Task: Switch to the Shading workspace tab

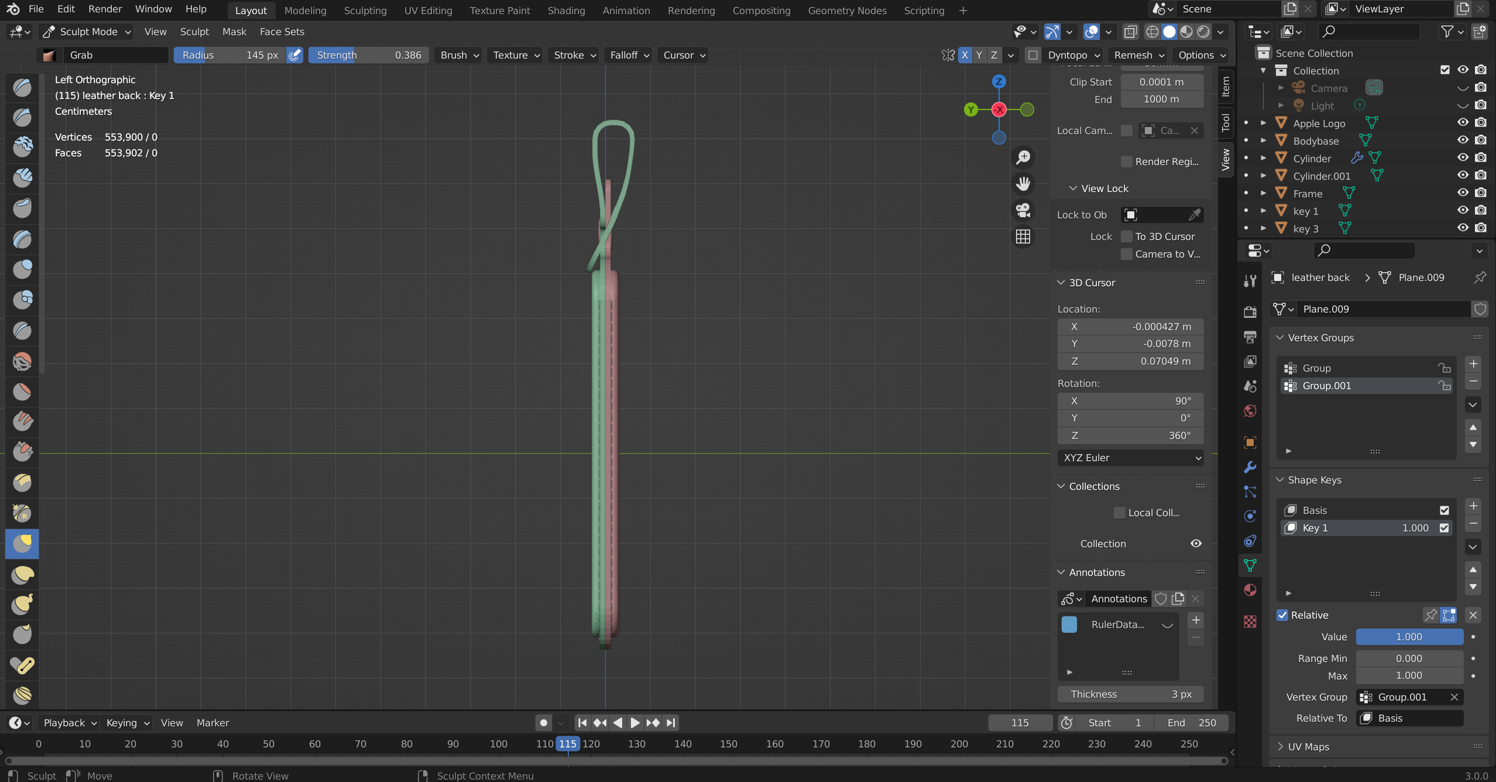Action: tap(565, 10)
